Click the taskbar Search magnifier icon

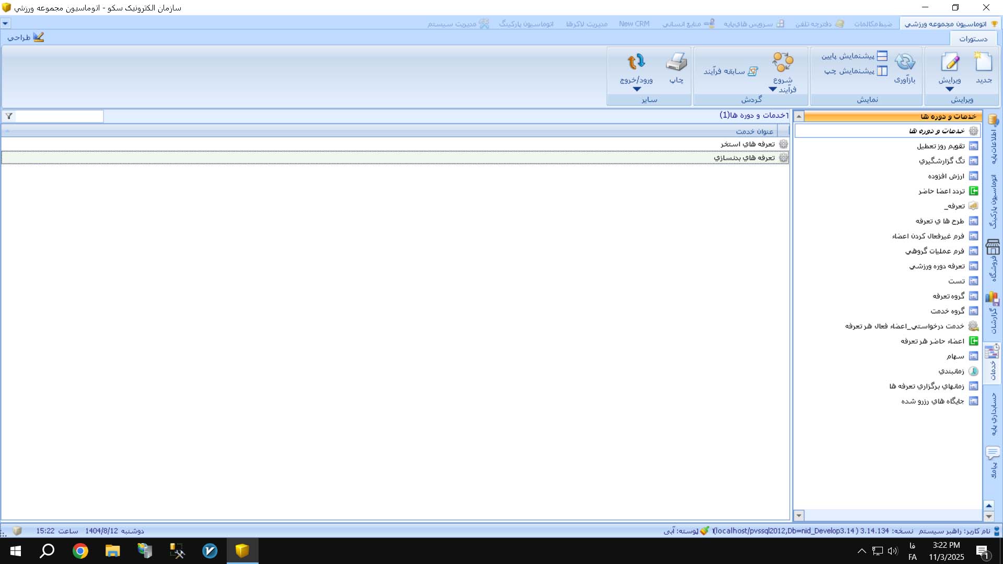pos(48,551)
